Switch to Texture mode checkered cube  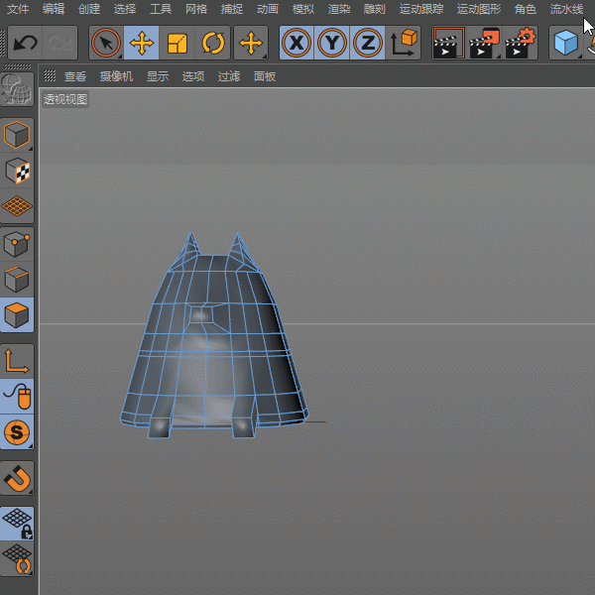(17, 171)
